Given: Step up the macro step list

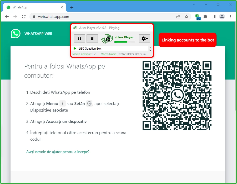Looking at the screenshot, I should pyautogui.click(x=150, y=48).
